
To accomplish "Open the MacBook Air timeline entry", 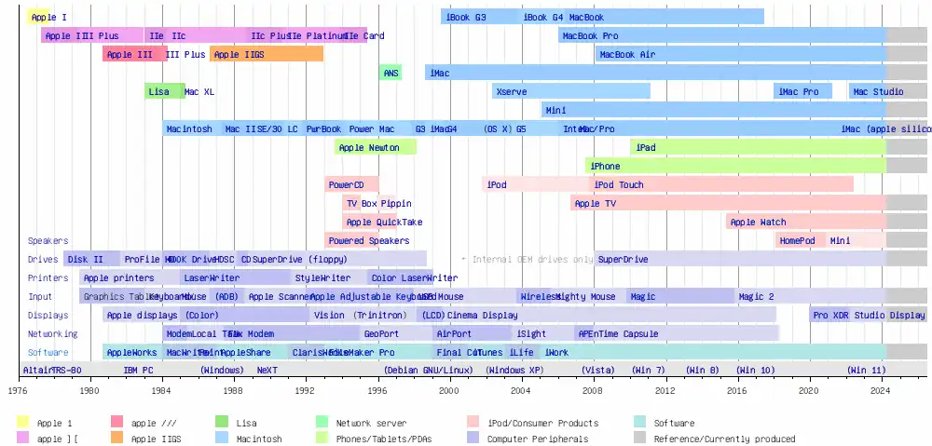I will [x=741, y=55].
